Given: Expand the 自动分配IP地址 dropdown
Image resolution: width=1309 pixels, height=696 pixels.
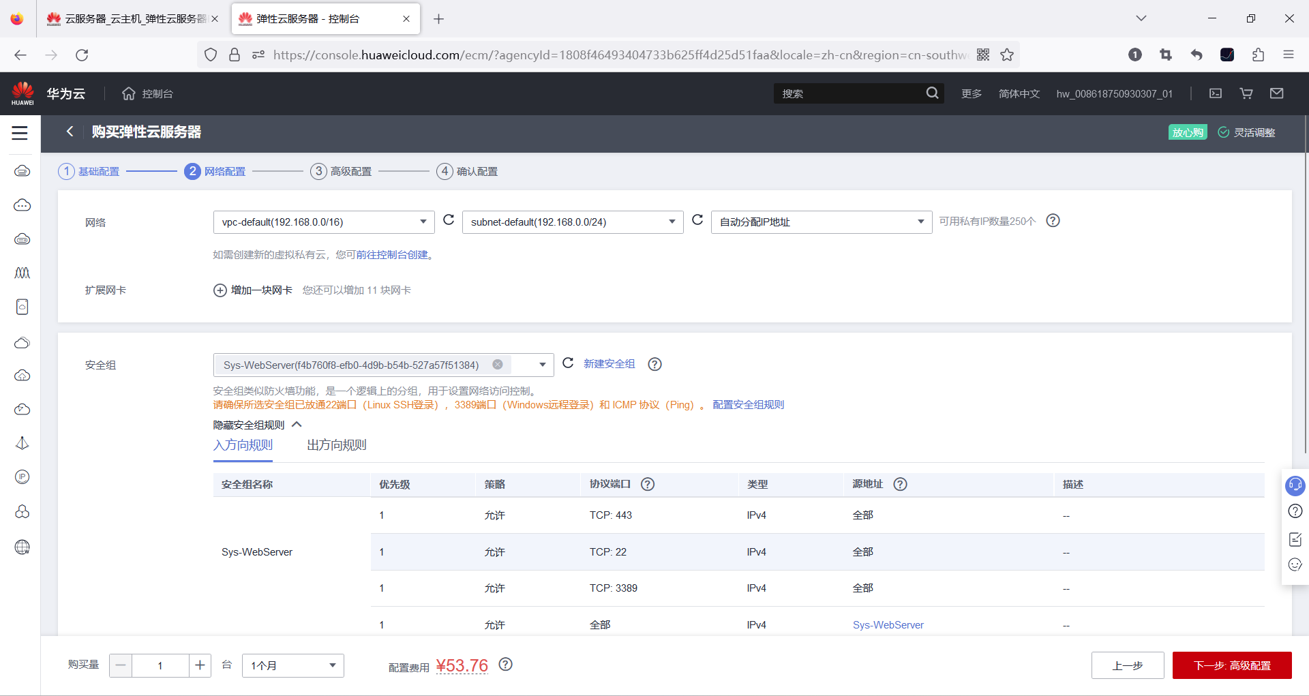Looking at the screenshot, I should (822, 222).
